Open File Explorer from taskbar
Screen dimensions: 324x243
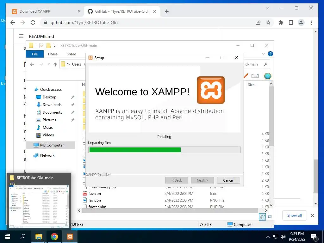(x=39, y=237)
